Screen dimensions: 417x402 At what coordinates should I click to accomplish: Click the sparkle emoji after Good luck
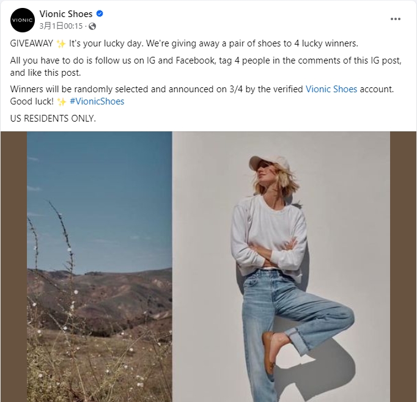61,102
